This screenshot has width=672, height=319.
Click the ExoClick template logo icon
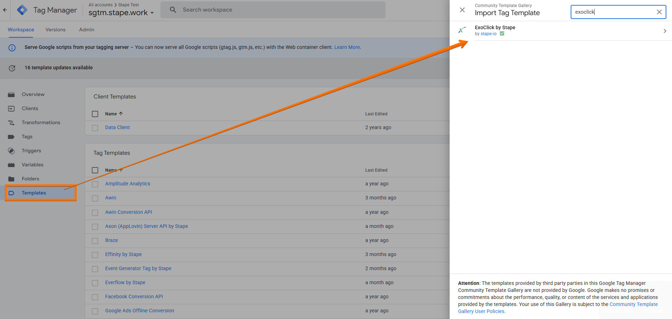click(462, 30)
